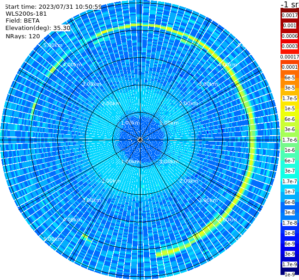Viewport: 299px width, 280px height.
Task: Select the Elevation(deg): 35.30 text
Action: [x=38, y=28]
